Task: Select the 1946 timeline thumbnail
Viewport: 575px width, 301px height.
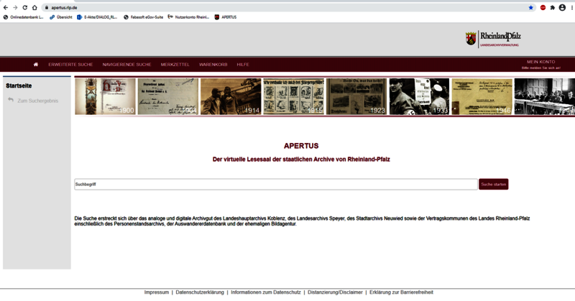Action: pos(482,96)
